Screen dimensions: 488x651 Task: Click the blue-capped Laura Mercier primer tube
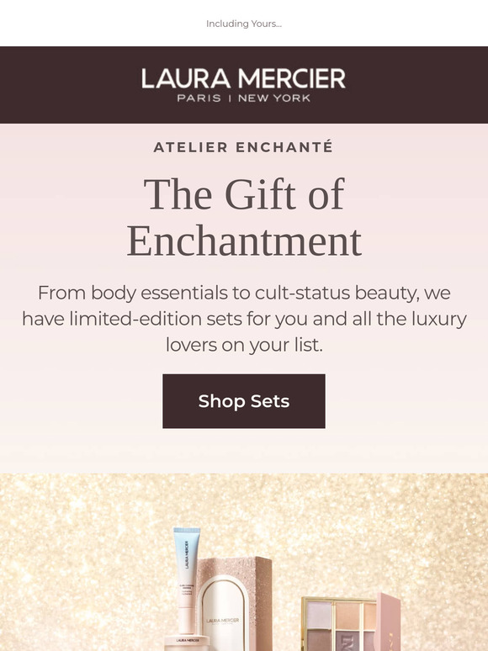[x=186, y=581]
